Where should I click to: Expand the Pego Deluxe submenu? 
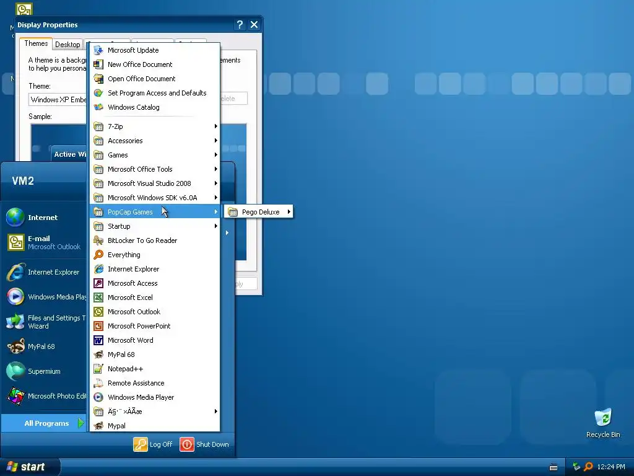(259, 212)
